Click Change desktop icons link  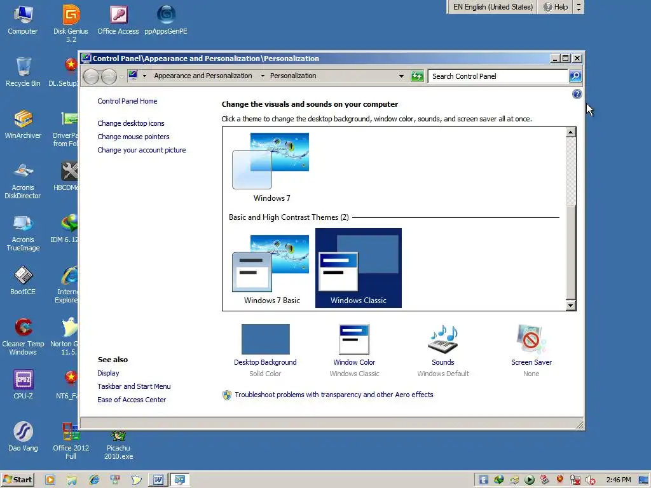pos(131,123)
